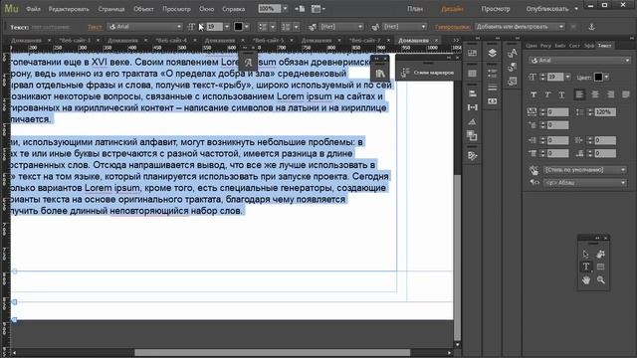
Task: Click the anchor icon in the control bar
Action: tap(591, 27)
